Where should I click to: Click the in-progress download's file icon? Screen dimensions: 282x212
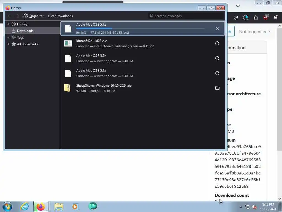(68, 29)
